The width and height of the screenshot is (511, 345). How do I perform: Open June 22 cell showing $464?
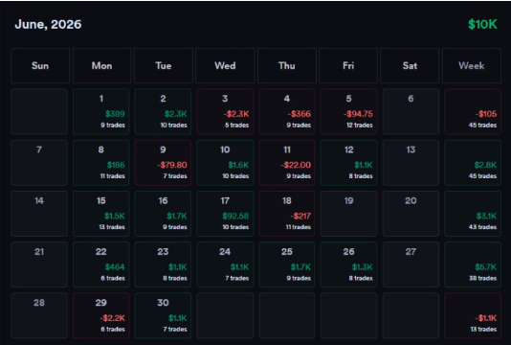(101, 264)
